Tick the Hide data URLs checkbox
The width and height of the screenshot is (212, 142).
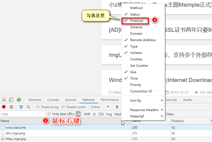pyautogui.click(x=49, y=114)
